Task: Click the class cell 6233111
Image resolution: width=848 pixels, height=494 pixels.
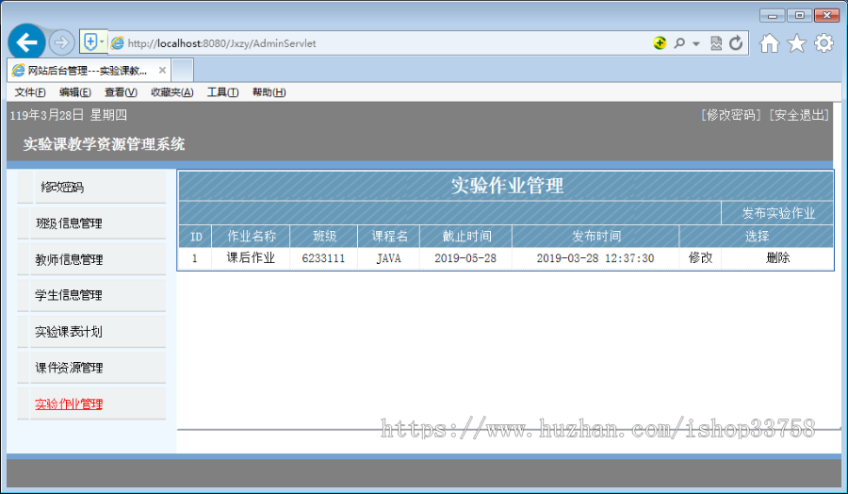Action: 323,258
